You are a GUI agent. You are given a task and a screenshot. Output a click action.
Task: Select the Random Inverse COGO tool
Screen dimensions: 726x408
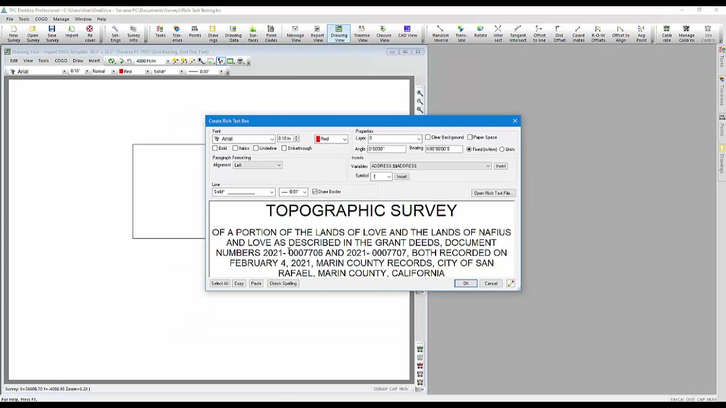pyautogui.click(x=441, y=34)
